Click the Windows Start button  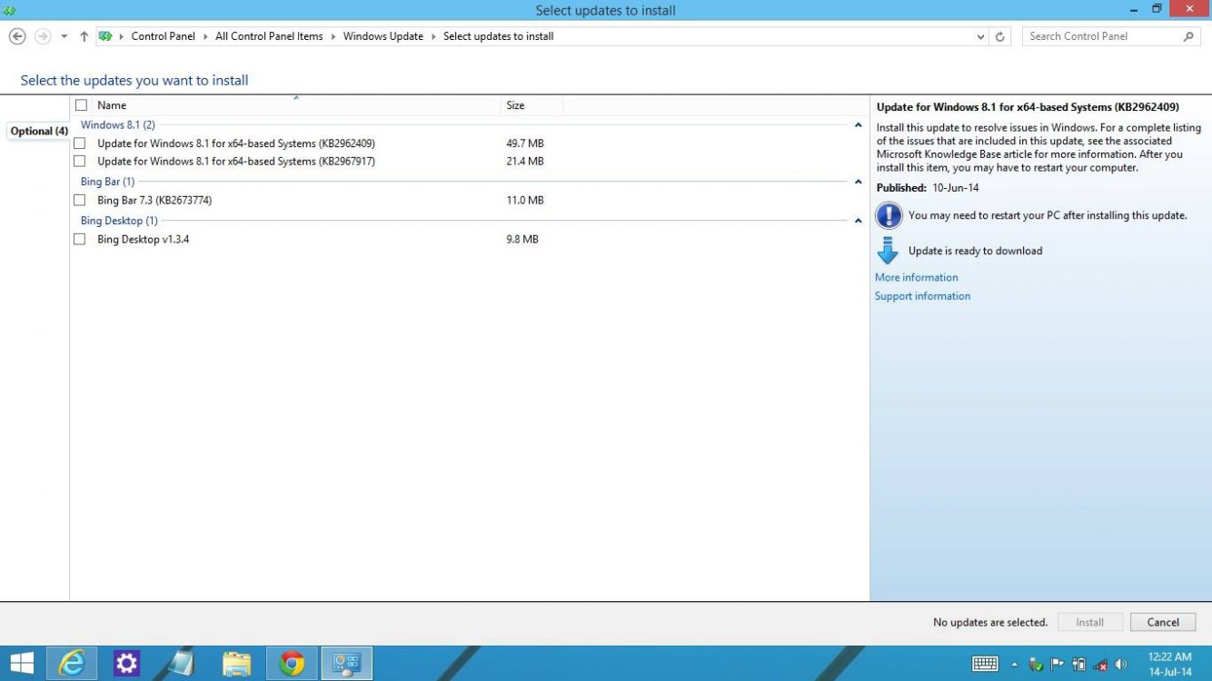coord(22,664)
